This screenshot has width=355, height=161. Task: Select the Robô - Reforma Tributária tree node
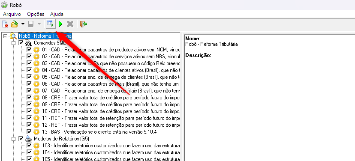pyautogui.click(x=45, y=36)
